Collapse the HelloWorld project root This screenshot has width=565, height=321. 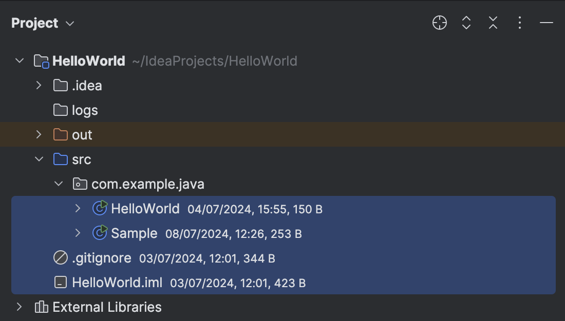[19, 61]
